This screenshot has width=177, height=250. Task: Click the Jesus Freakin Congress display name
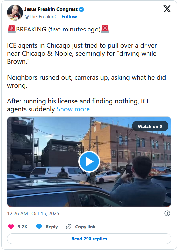click(x=51, y=9)
